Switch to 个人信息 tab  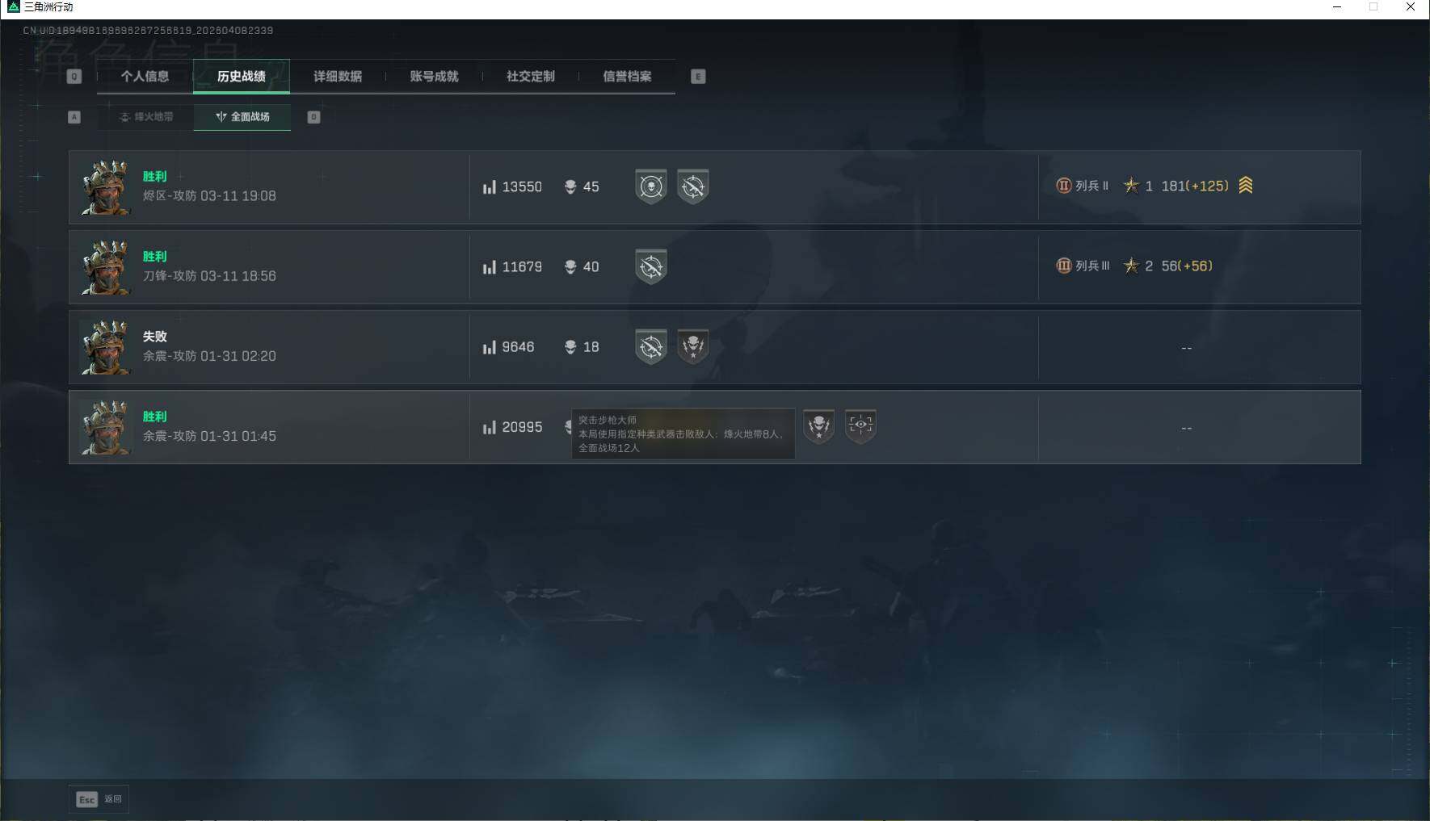145,77
